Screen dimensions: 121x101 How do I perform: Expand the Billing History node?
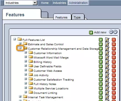(x=26, y=61)
